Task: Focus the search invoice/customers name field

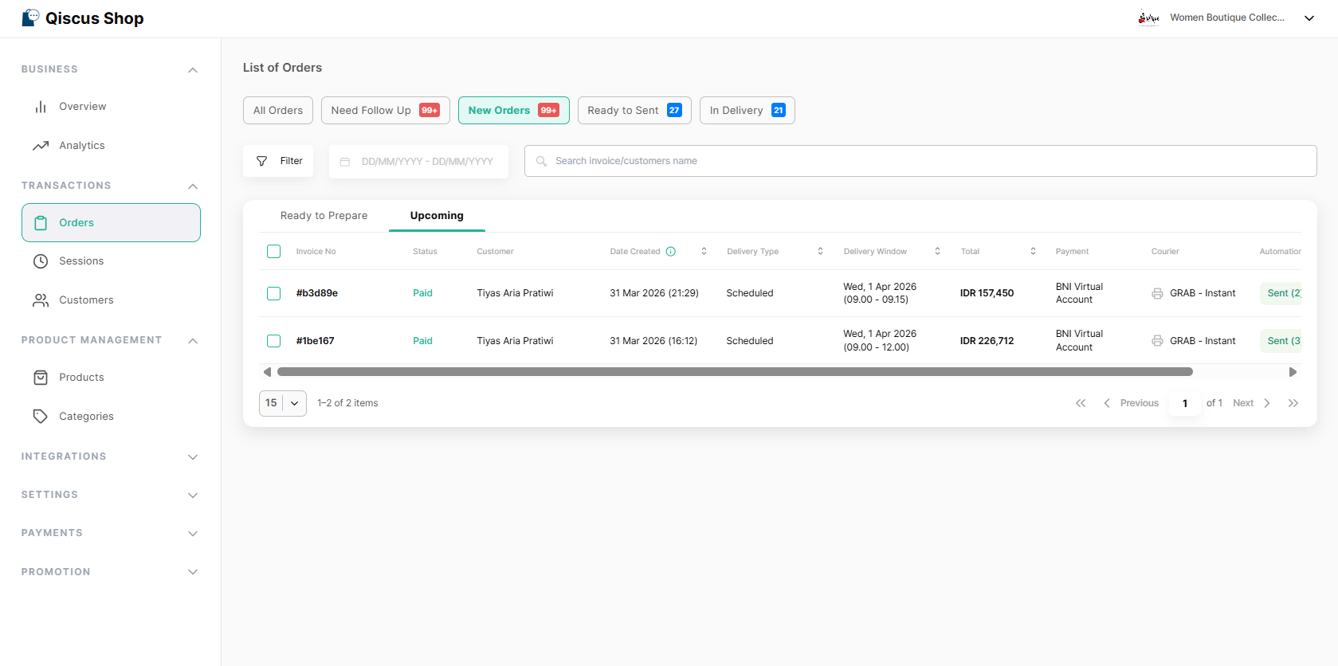Action: pyautogui.click(x=924, y=161)
